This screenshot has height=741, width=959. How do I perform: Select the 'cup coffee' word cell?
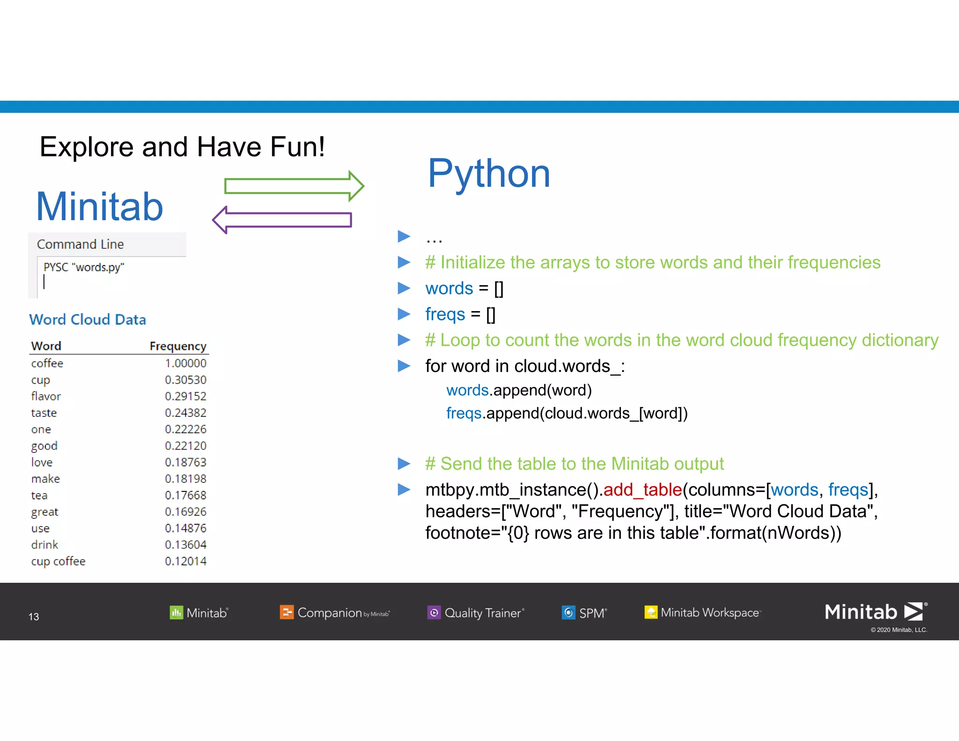click(x=58, y=561)
